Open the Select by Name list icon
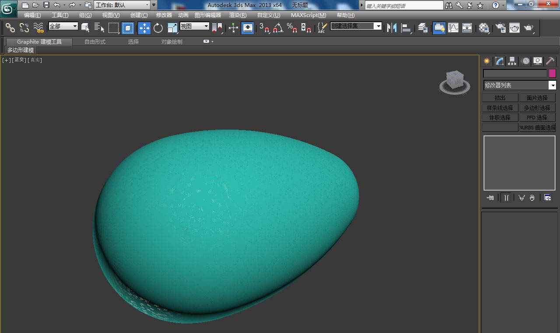The image size is (560, 333). click(x=99, y=28)
